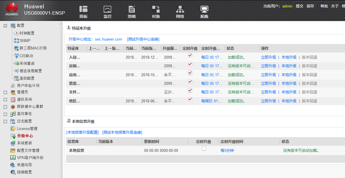Enable 本地信誉 定时升级 checkbox
The height and width of the screenshot is (178, 345).
(x=204, y=148)
